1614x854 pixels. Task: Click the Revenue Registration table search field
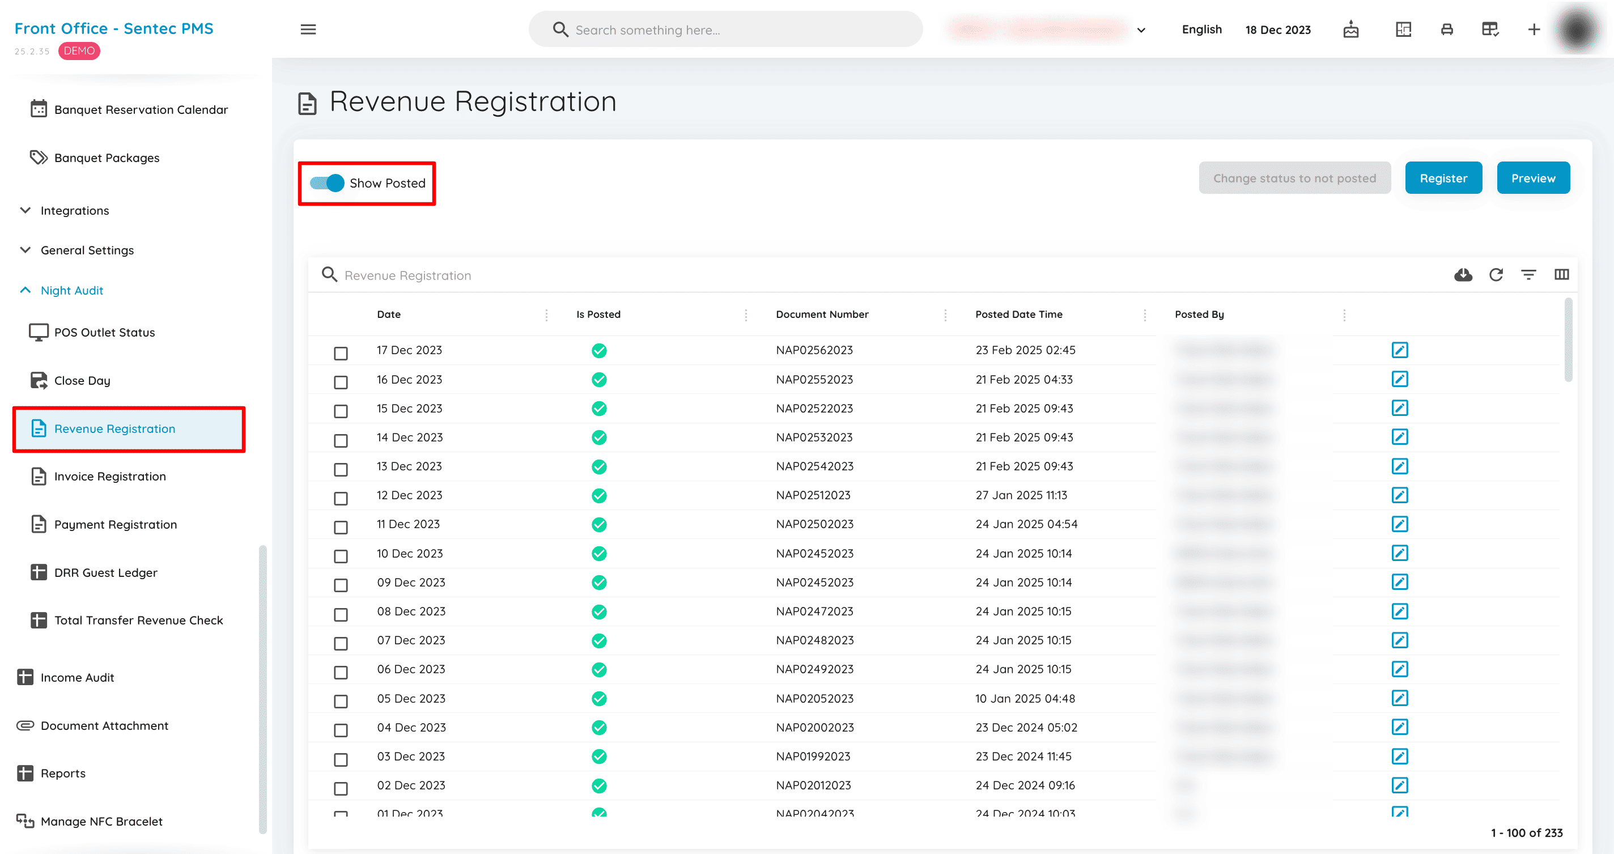click(877, 275)
